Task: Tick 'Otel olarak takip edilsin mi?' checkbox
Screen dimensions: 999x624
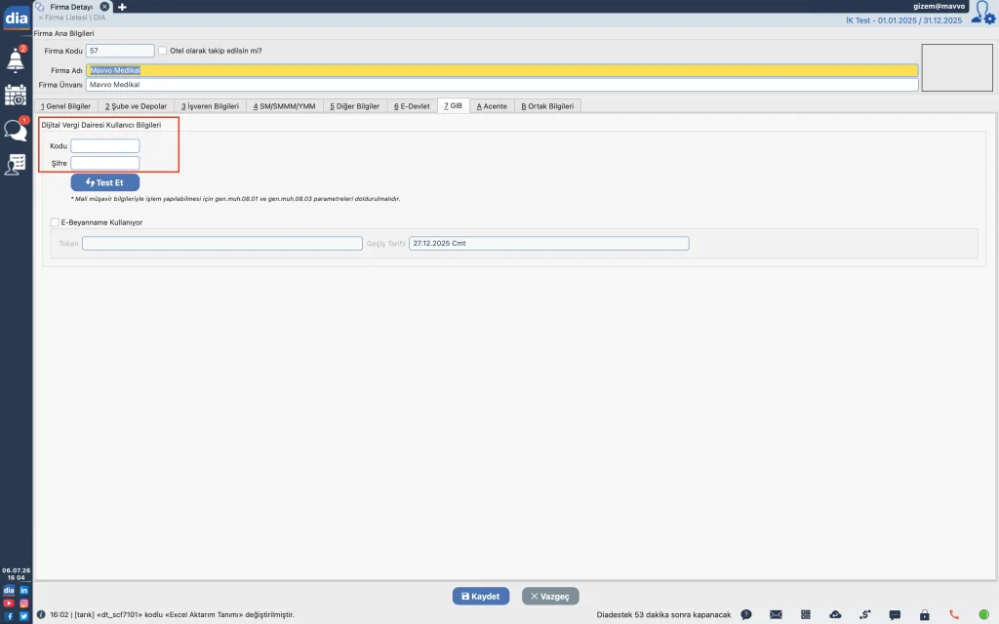Action: point(163,51)
